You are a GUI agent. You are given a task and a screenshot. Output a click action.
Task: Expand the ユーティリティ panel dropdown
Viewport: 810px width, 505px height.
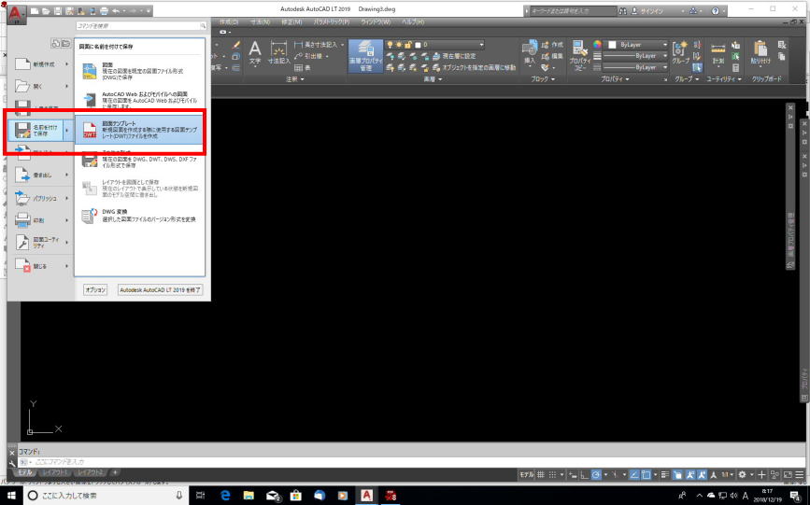724,79
